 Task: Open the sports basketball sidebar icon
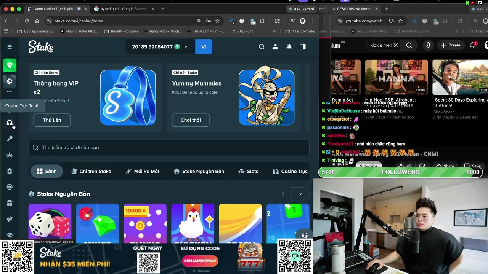(10, 81)
